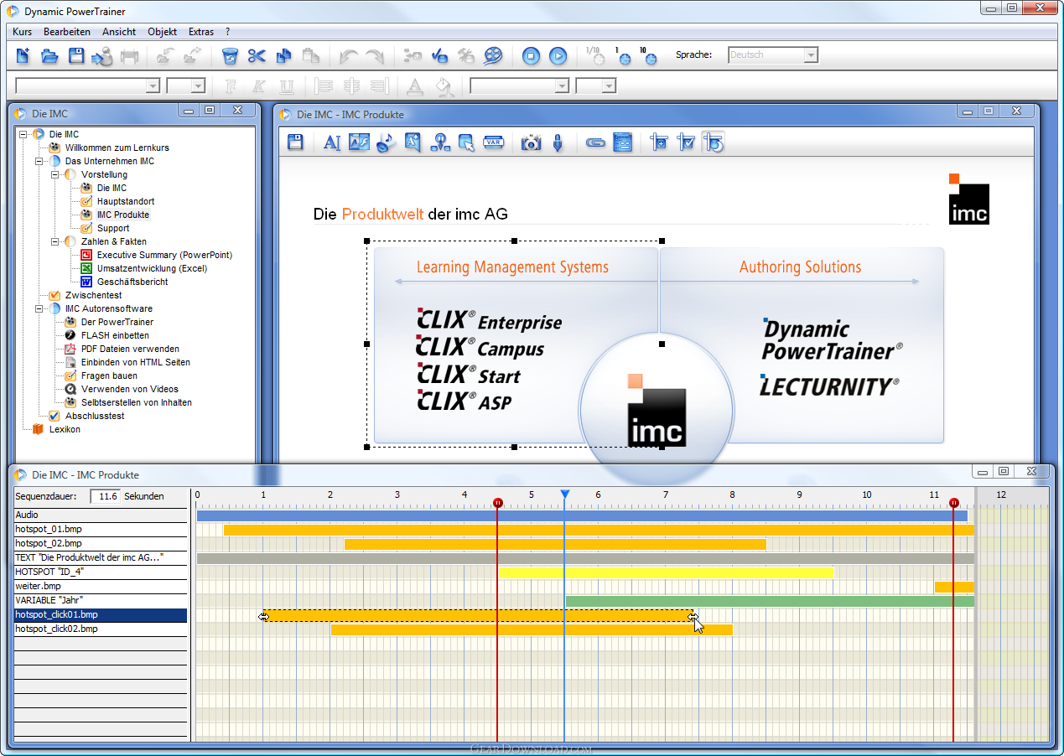Add a text bubble with the A+ icon
The height and width of the screenshot is (756, 1064).
pyautogui.click(x=413, y=142)
